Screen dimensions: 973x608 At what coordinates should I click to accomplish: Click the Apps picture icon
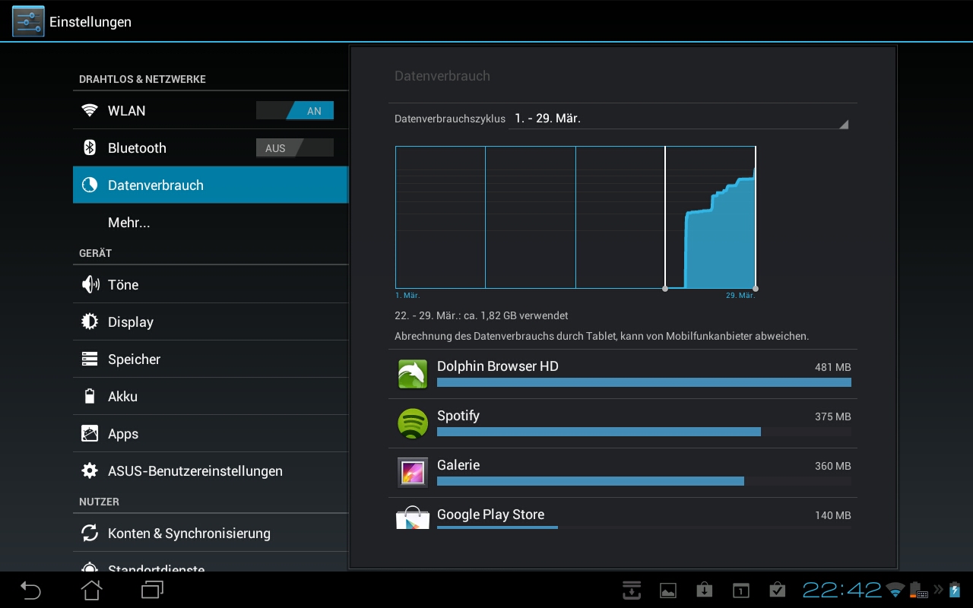tap(90, 433)
